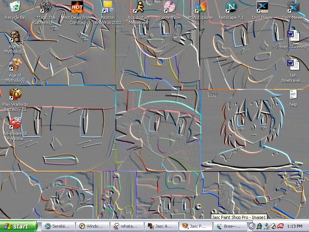Switch to the 'Bree~...' taskbar button
The width and height of the screenshot is (309, 232).
[230, 226]
